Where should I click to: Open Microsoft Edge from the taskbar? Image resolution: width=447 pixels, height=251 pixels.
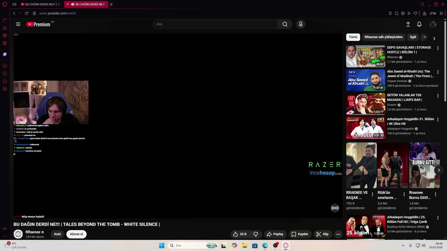point(265,245)
